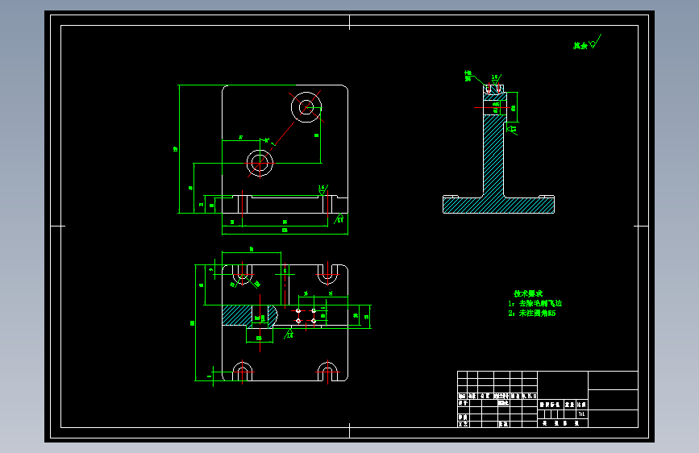
Task: Click the roughness symbol atop section view boss
Action: point(496,79)
